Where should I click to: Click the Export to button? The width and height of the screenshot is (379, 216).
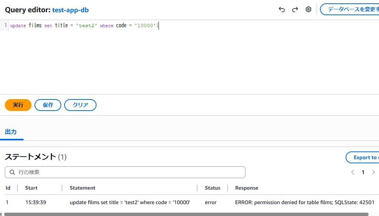point(363,157)
